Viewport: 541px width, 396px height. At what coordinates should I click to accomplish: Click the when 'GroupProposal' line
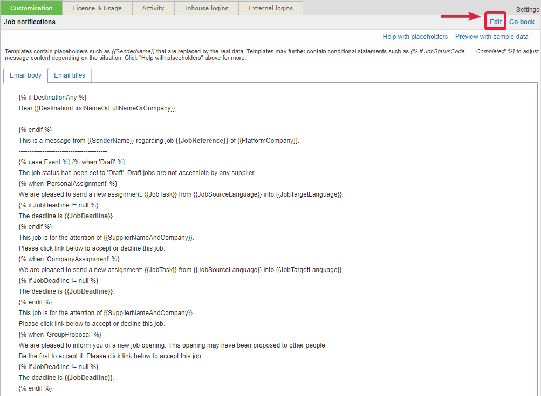[60, 335]
